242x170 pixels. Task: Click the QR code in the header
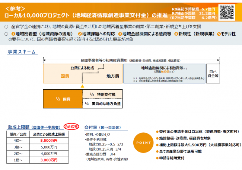(x=227, y=12)
